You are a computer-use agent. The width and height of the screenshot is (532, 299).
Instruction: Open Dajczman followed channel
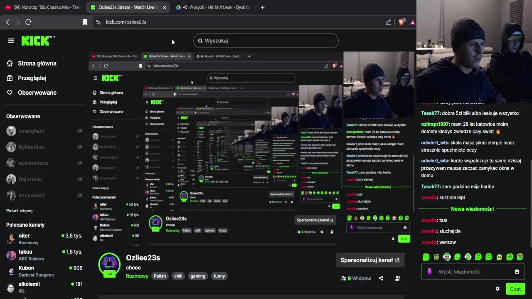(x=44, y=179)
